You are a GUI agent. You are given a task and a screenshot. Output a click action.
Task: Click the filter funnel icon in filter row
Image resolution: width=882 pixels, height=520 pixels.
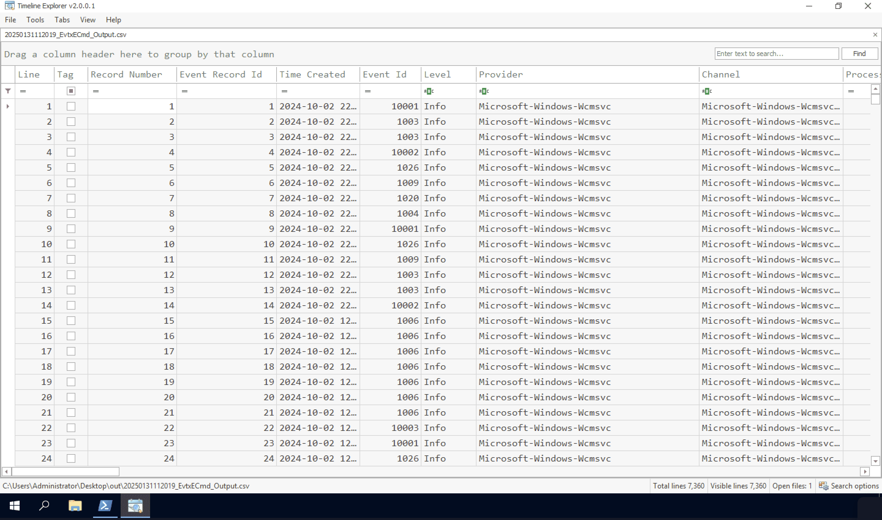point(8,91)
